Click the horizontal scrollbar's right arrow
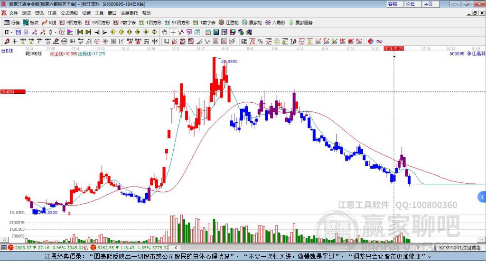The width and height of the screenshot is (486, 261). 418,247
